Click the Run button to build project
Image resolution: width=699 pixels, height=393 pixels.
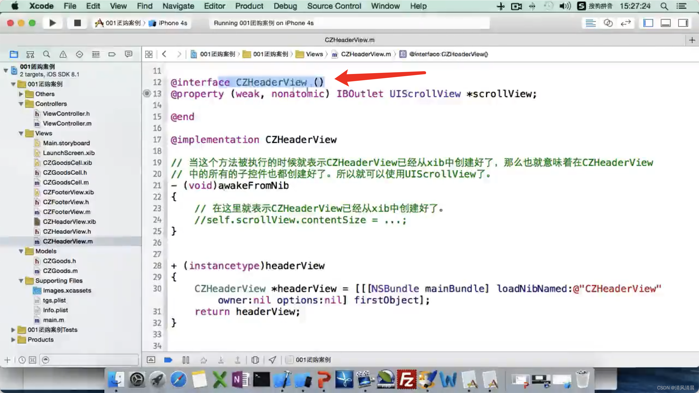click(52, 23)
